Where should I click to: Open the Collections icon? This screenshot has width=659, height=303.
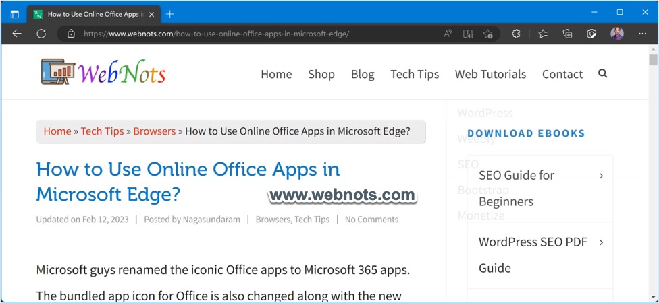(x=567, y=34)
